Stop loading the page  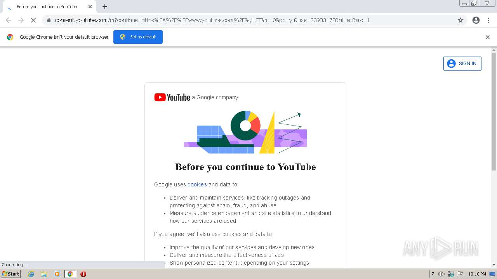click(33, 20)
